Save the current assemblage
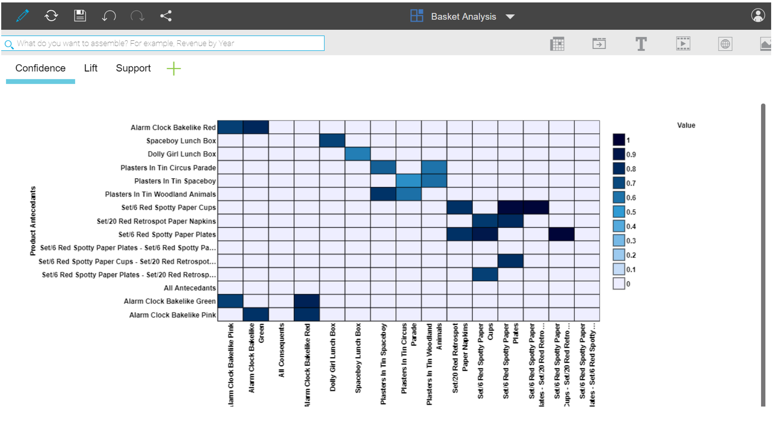 [80, 16]
